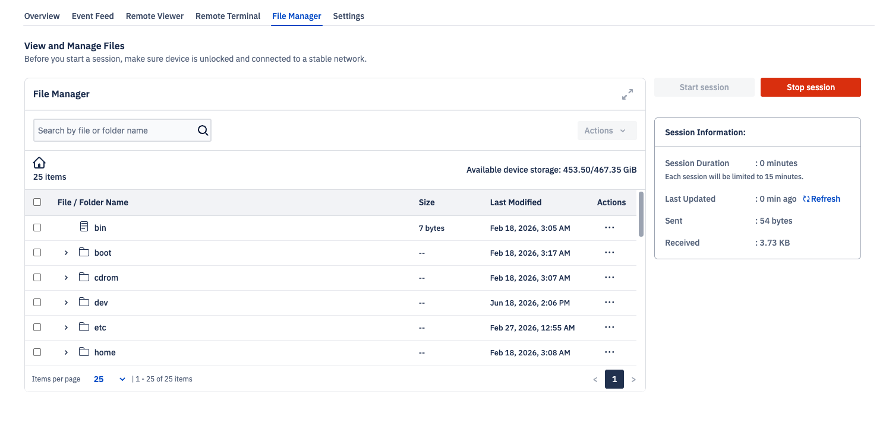The image size is (886, 426).
Task: Switch to the Overview tab
Action: [42, 16]
